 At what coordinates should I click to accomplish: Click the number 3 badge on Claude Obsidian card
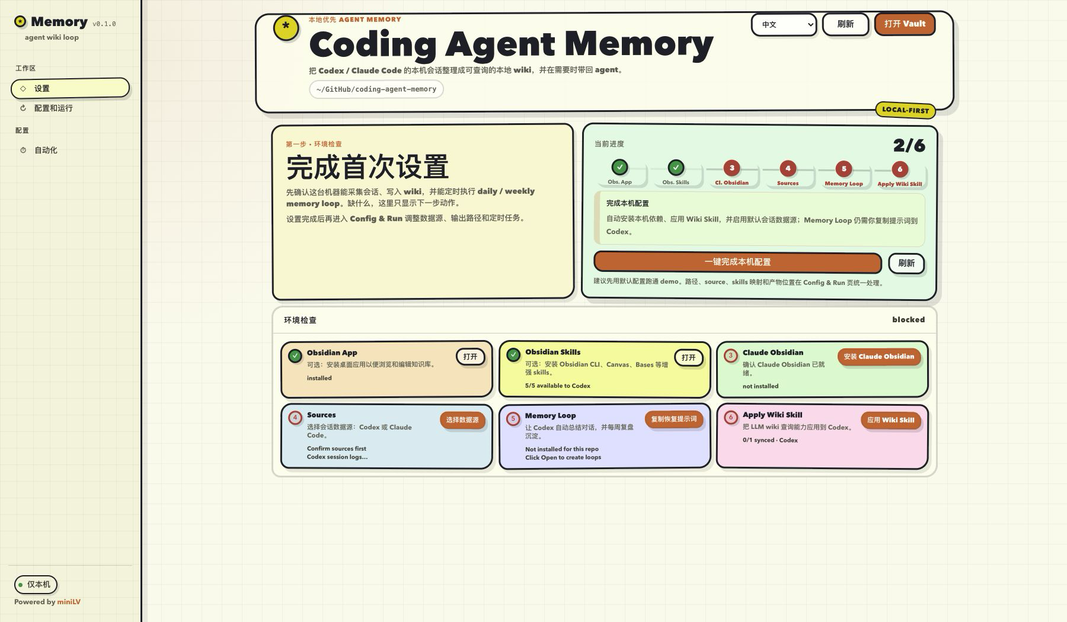pos(731,355)
